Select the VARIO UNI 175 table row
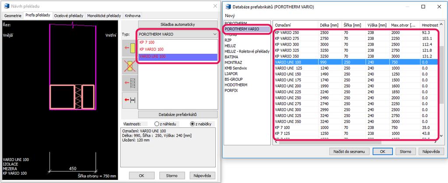The image size is (448, 183). click(356, 80)
